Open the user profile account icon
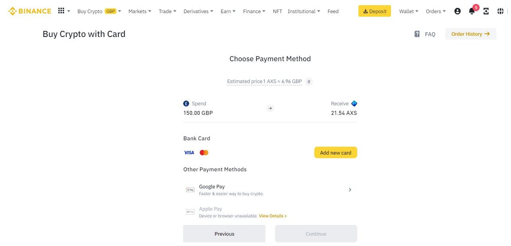The image size is (511, 246). point(457,11)
